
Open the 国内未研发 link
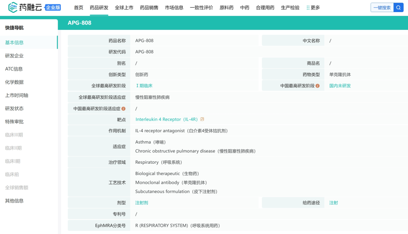(x=340, y=86)
